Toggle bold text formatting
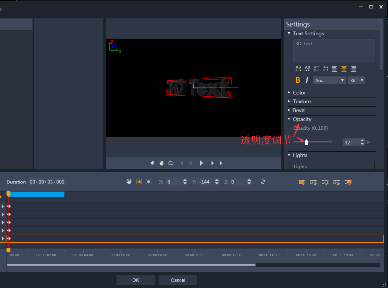388x288 pixels. point(298,80)
